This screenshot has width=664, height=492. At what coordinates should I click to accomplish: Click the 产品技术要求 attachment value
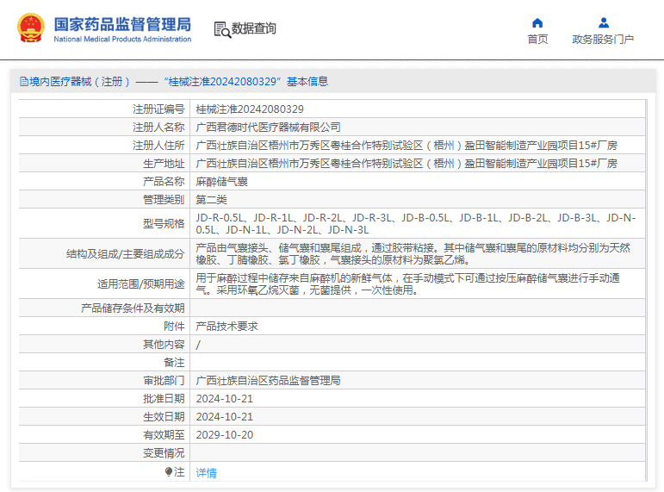coord(227,327)
